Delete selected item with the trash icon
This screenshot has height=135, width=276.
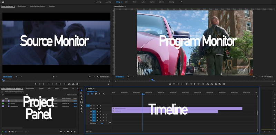pyautogui.click(x=75, y=132)
